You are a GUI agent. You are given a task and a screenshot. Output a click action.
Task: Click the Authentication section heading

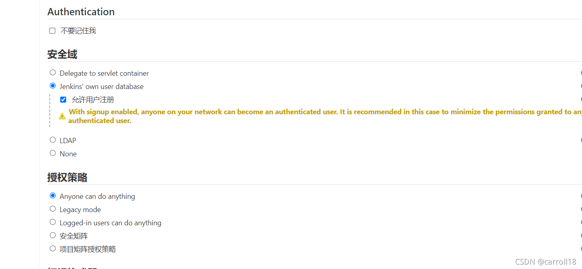tap(81, 12)
